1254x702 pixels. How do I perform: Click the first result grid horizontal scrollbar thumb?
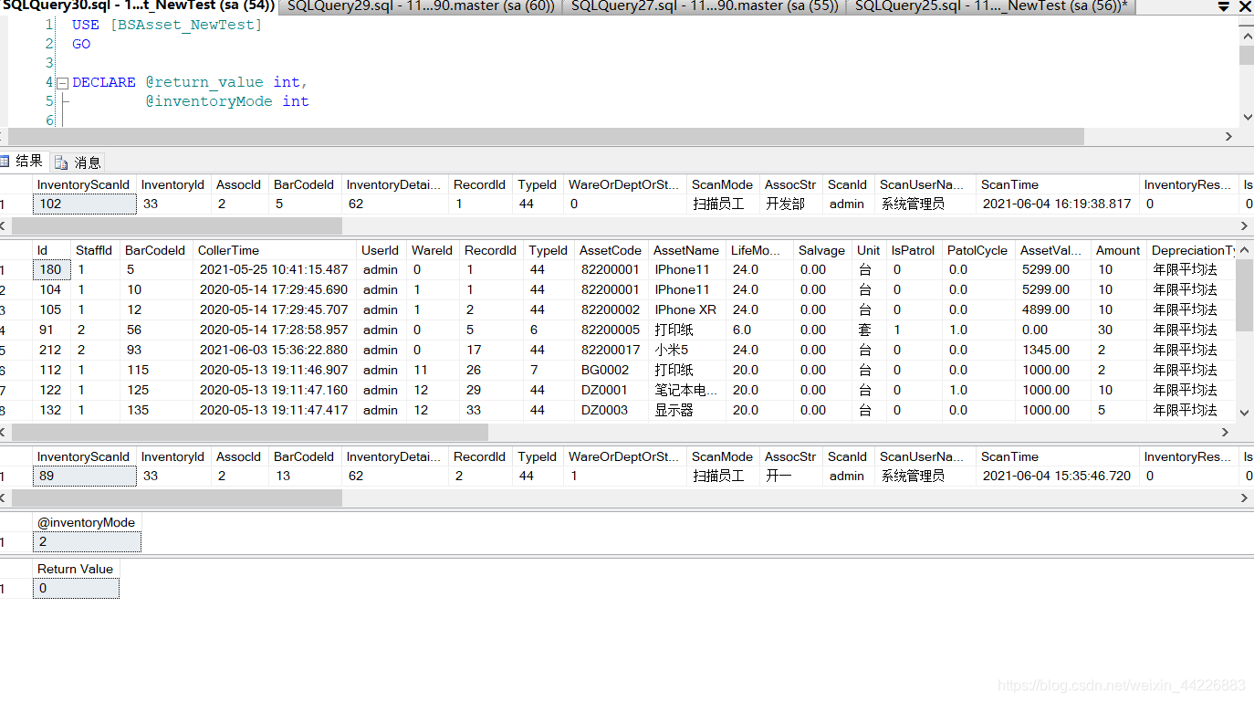(x=175, y=225)
